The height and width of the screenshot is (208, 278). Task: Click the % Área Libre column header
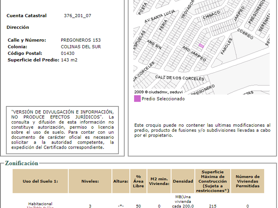[138, 181]
